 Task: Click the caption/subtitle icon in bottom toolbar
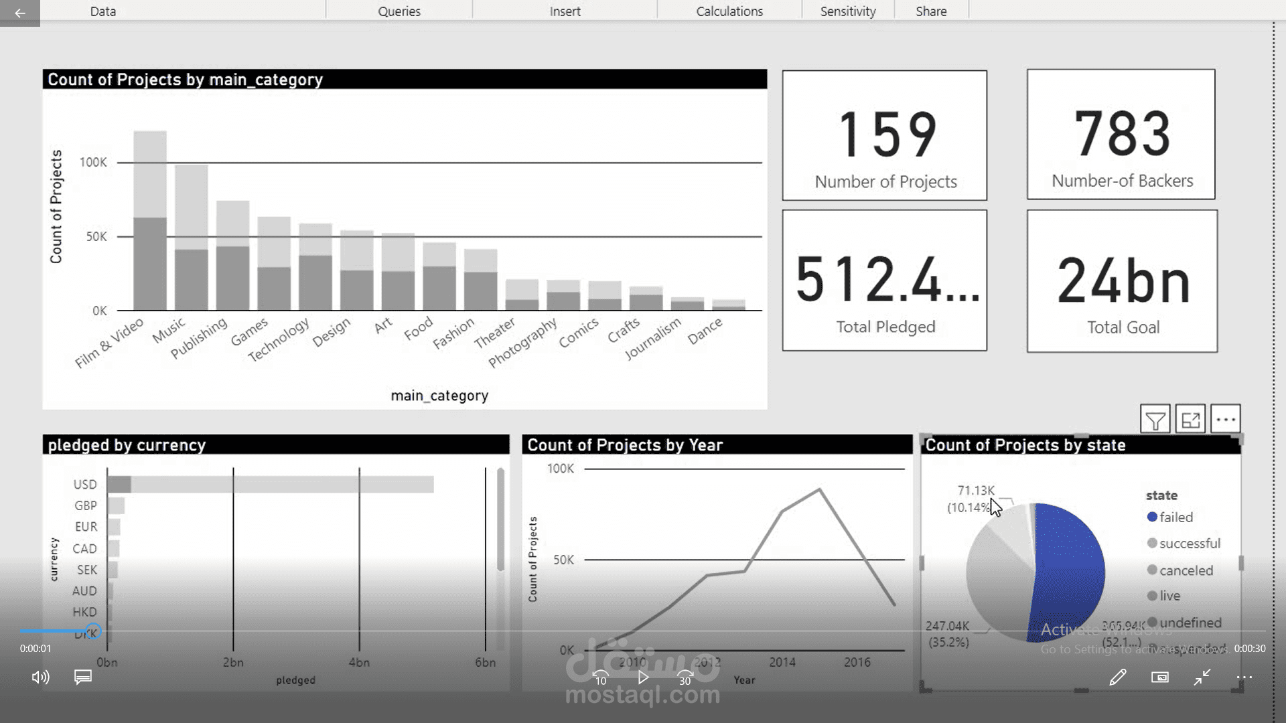(x=82, y=677)
